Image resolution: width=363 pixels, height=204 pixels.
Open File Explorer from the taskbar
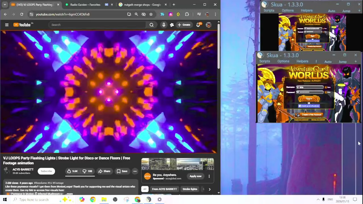coord(104,199)
